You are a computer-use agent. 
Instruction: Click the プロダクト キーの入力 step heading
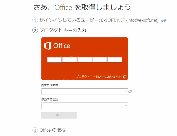pos(63,30)
